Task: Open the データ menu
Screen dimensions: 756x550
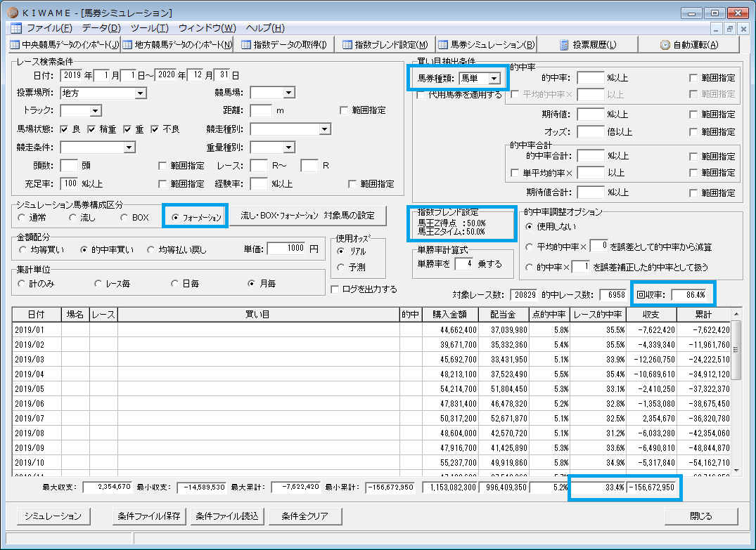Action: point(101,28)
